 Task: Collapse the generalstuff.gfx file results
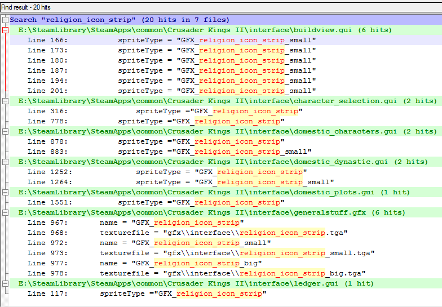(x=5, y=213)
